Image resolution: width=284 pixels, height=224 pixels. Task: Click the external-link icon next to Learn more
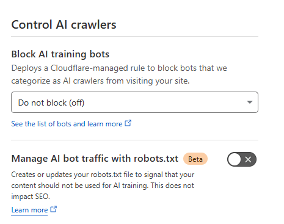point(54,209)
